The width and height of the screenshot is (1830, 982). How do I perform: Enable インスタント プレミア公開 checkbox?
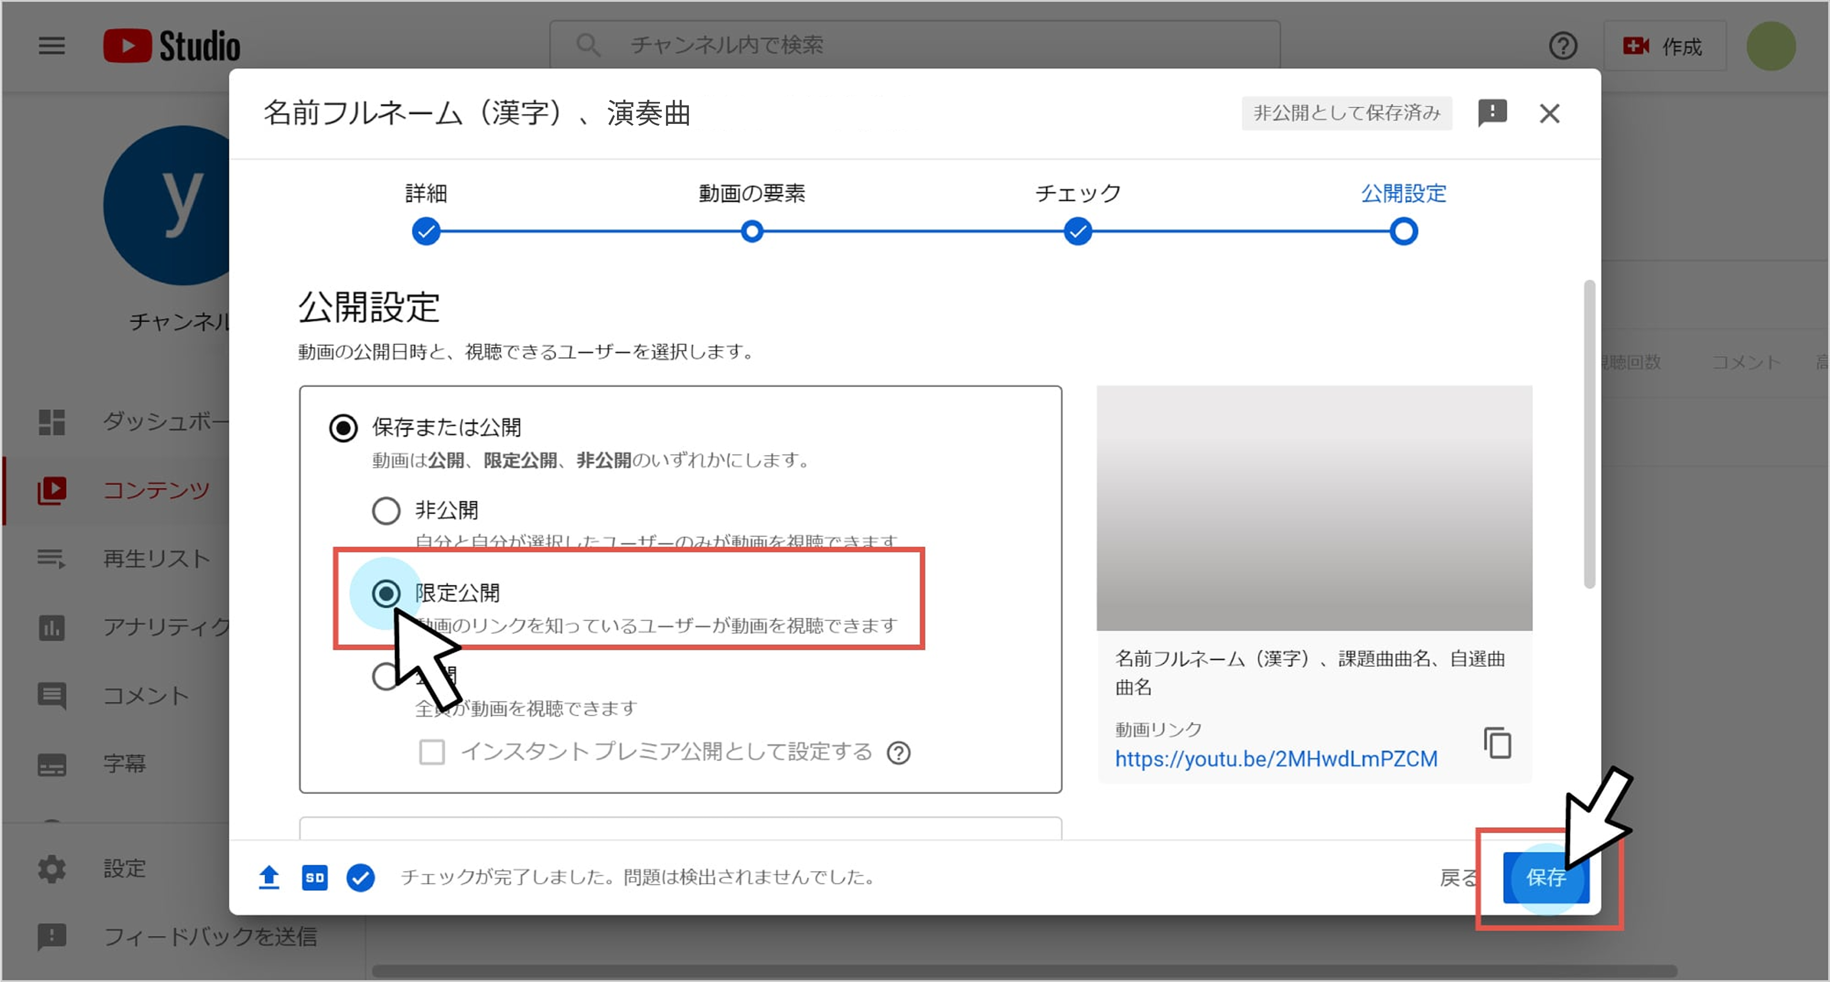click(432, 752)
